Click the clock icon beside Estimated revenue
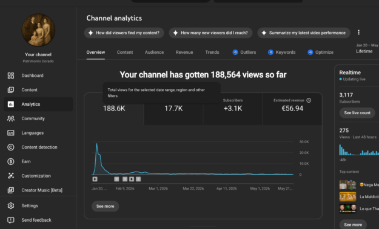This screenshot has height=229, width=379. [309, 100]
